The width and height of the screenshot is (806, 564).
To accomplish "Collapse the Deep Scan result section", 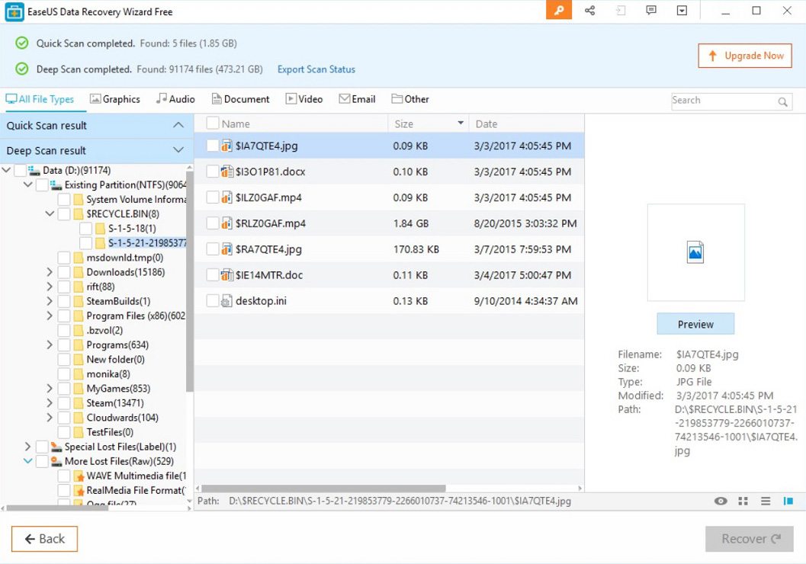I will [x=177, y=150].
